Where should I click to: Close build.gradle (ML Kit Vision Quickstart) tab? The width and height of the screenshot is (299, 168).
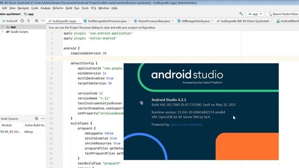tap(271, 21)
